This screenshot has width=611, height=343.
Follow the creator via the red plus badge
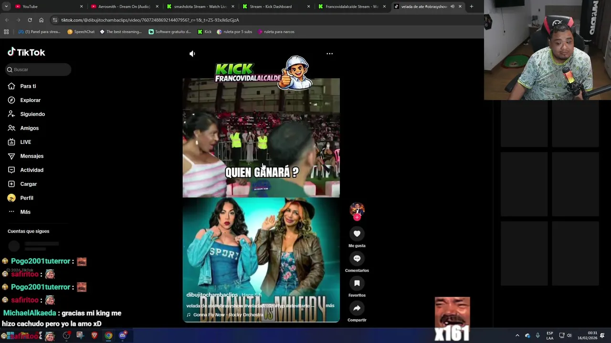point(357,217)
